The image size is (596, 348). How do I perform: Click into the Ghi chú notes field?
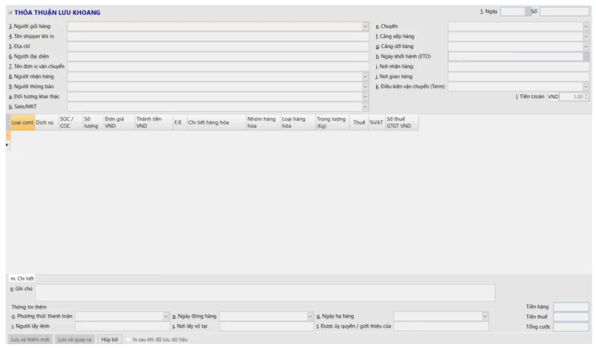tap(264, 292)
